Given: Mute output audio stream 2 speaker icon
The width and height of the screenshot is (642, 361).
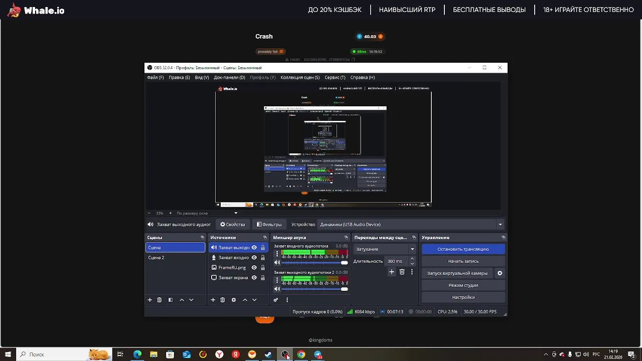Looking at the screenshot, I should coord(277,289).
